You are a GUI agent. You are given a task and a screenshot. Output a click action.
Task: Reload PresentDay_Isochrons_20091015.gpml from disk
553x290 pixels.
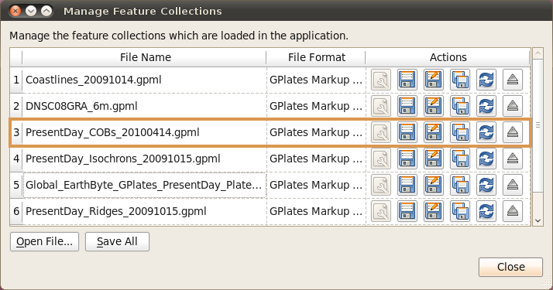pos(486,159)
